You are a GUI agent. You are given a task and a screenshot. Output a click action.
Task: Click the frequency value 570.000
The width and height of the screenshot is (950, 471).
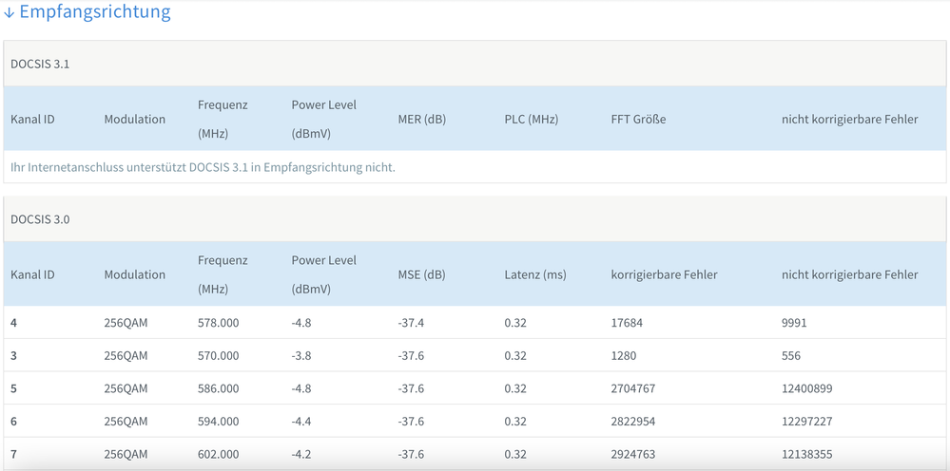click(218, 356)
